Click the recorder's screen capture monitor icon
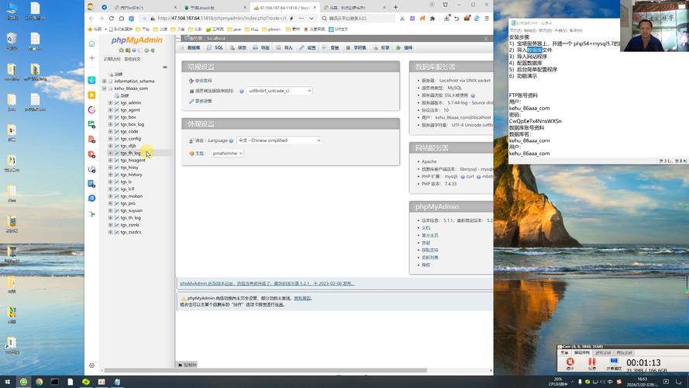The image size is (689, 388). [614, 363]
